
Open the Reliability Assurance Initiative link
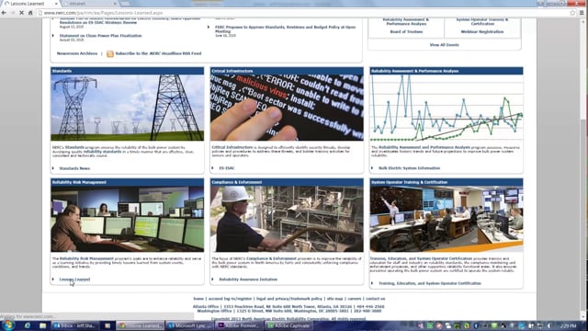248,280
